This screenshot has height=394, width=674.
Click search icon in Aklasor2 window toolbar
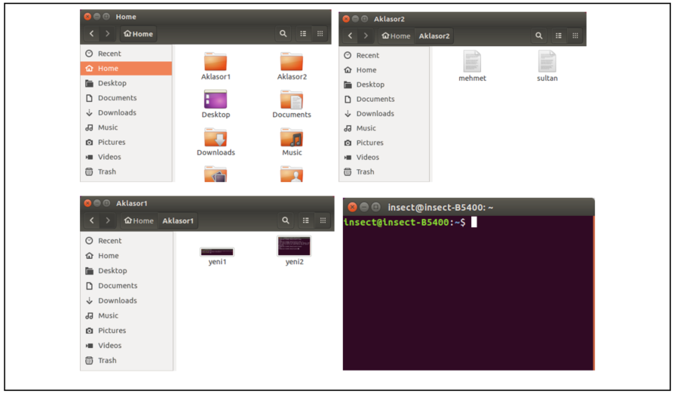click(538, 35)
